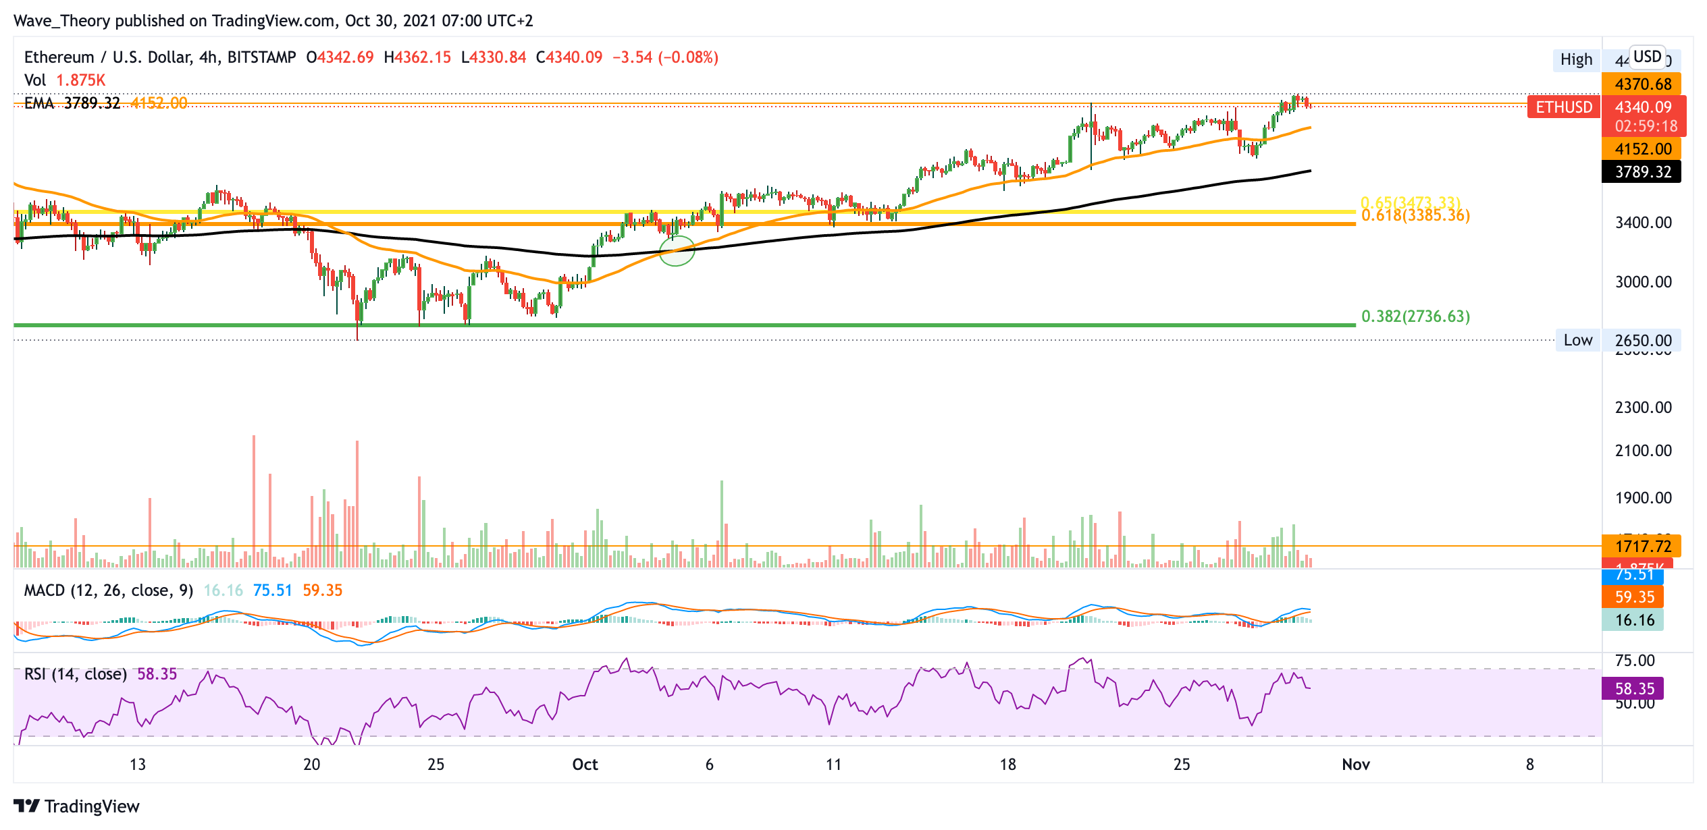1707x830 pixels.
Task: Click the Ethereum / U.S. Dollar symbol title
Action: click(x=108, y=57)
